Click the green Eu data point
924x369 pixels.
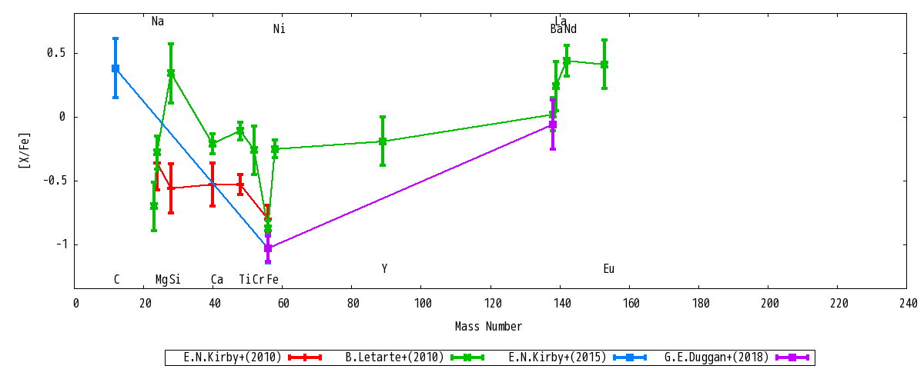coord(604,65)
